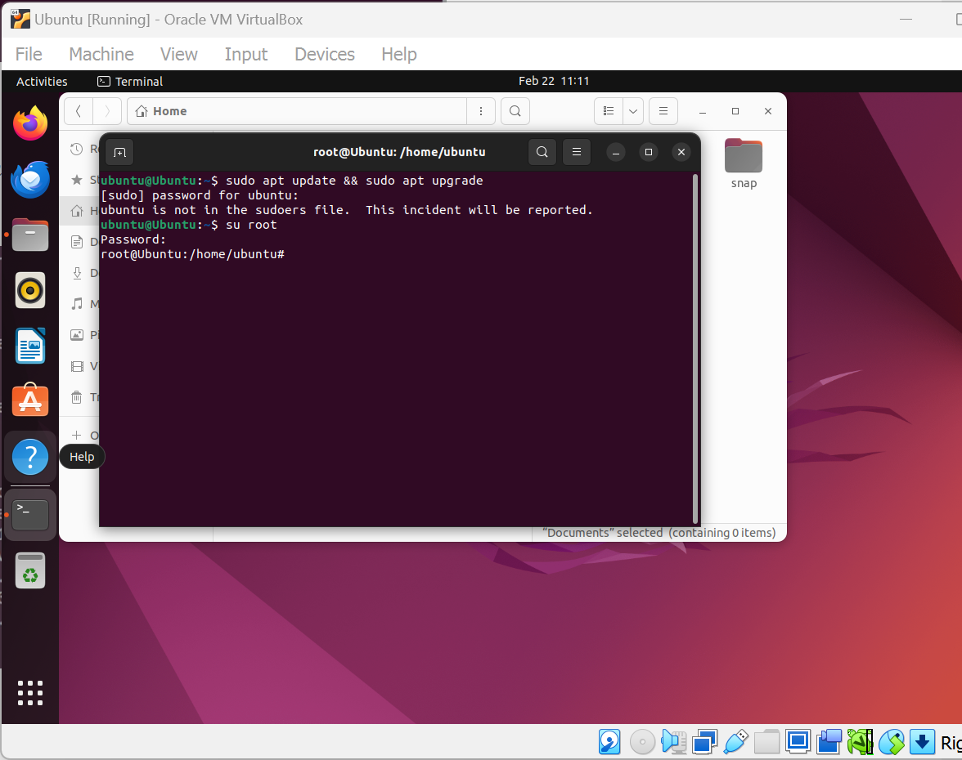
Task: Click the VirtualBox optical drive indicator
Action: 642,742
